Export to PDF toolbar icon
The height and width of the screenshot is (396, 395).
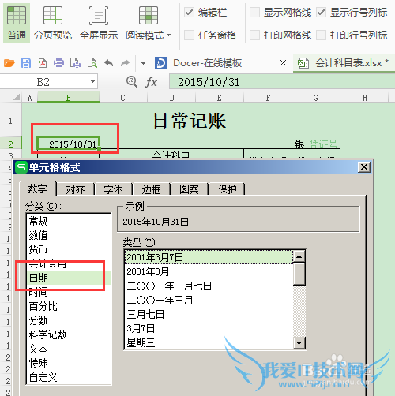pyautogui.click(x=42, y=63)
